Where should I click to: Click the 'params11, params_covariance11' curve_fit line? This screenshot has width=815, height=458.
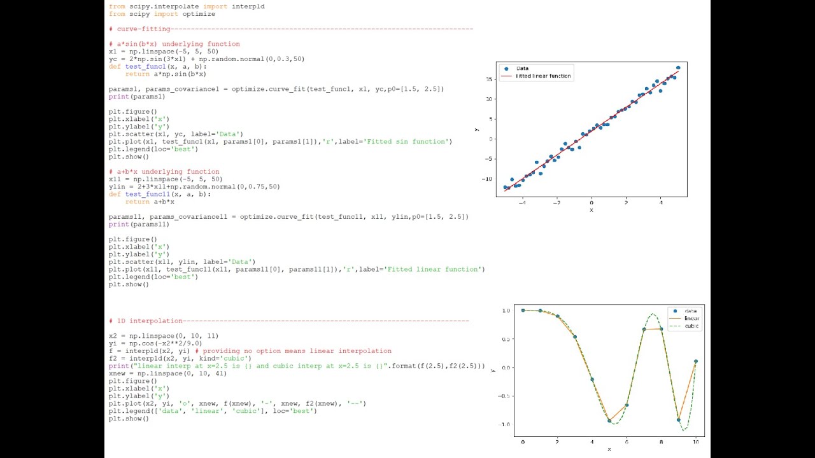pos(288,217)
